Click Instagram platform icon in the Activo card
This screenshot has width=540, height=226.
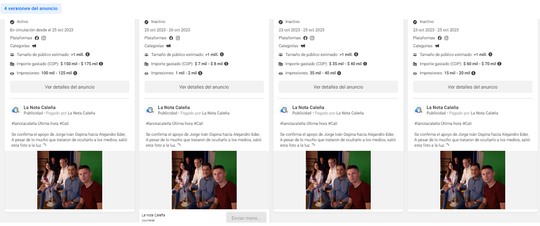click(44, 38)
